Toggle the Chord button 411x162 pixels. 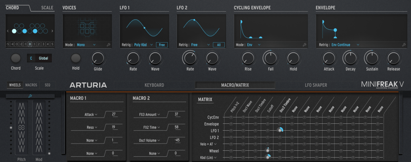(x=16, y=58)
